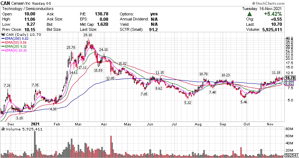The width and height of the screenshot is (299, 158).
Task: Click the 7.35 January high label
Action: coord(35,85)
